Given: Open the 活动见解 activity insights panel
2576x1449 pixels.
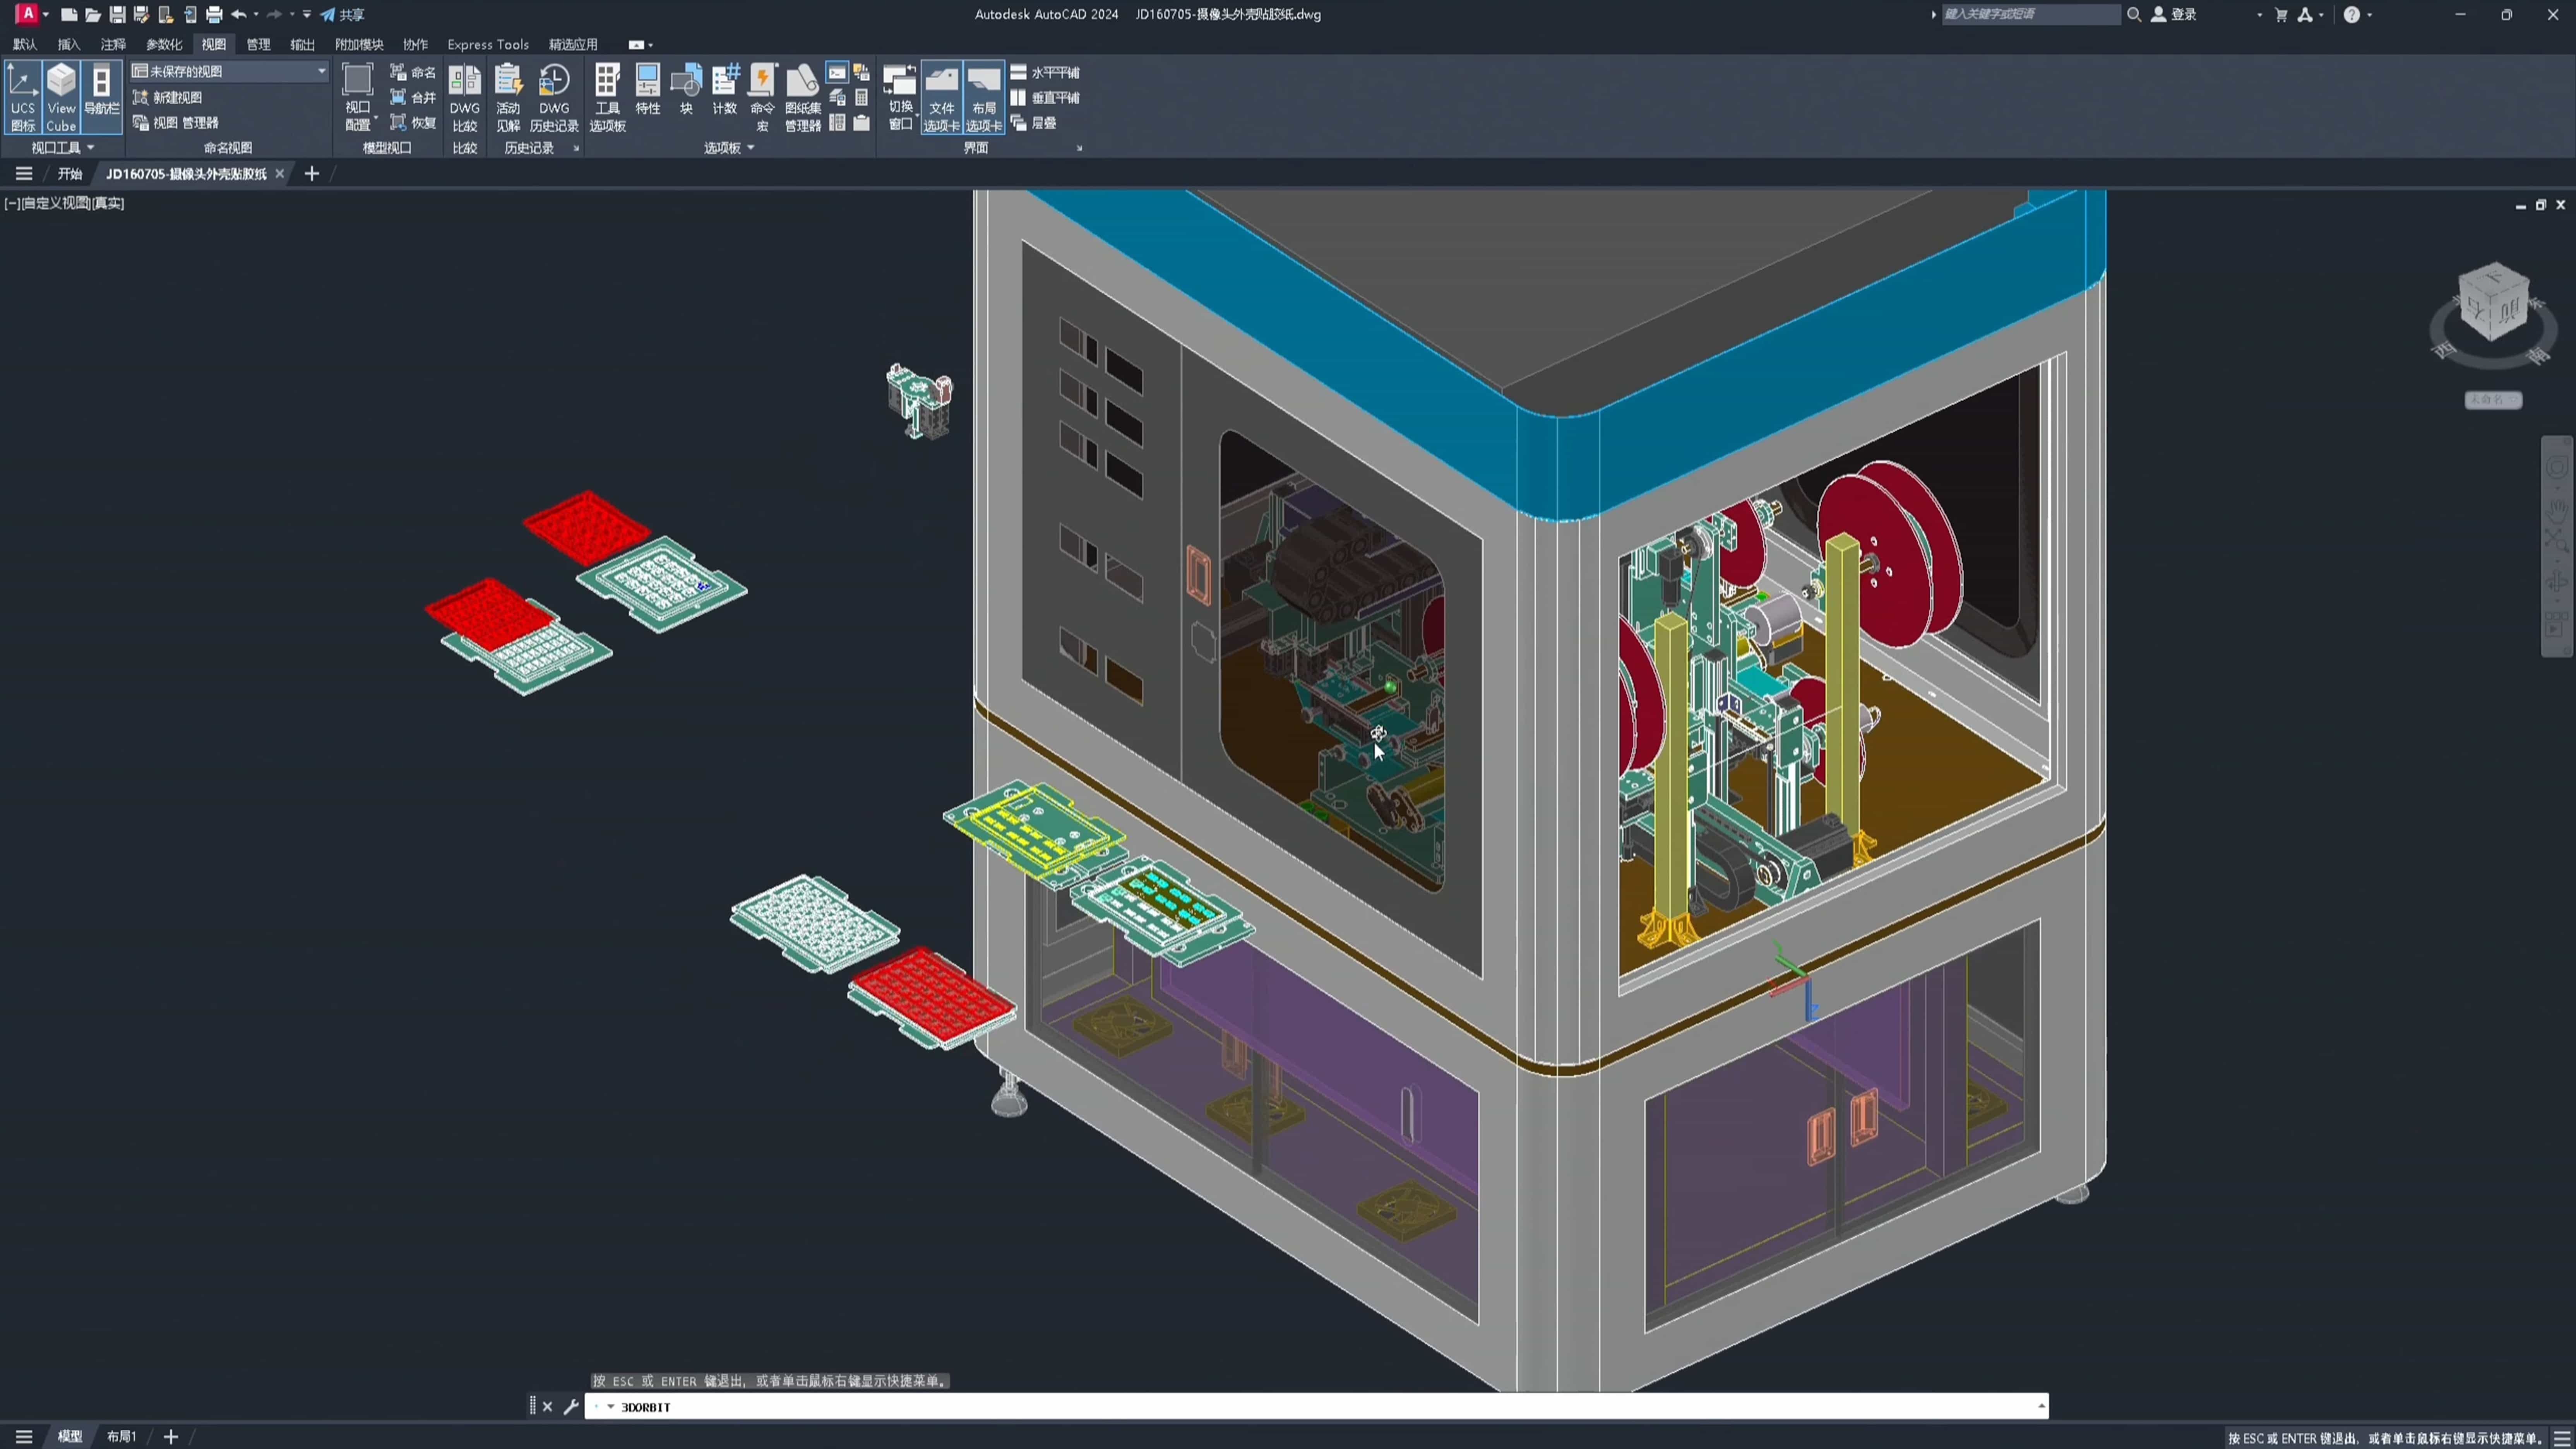Looking at the screenshot, I should tap(508, 97).
